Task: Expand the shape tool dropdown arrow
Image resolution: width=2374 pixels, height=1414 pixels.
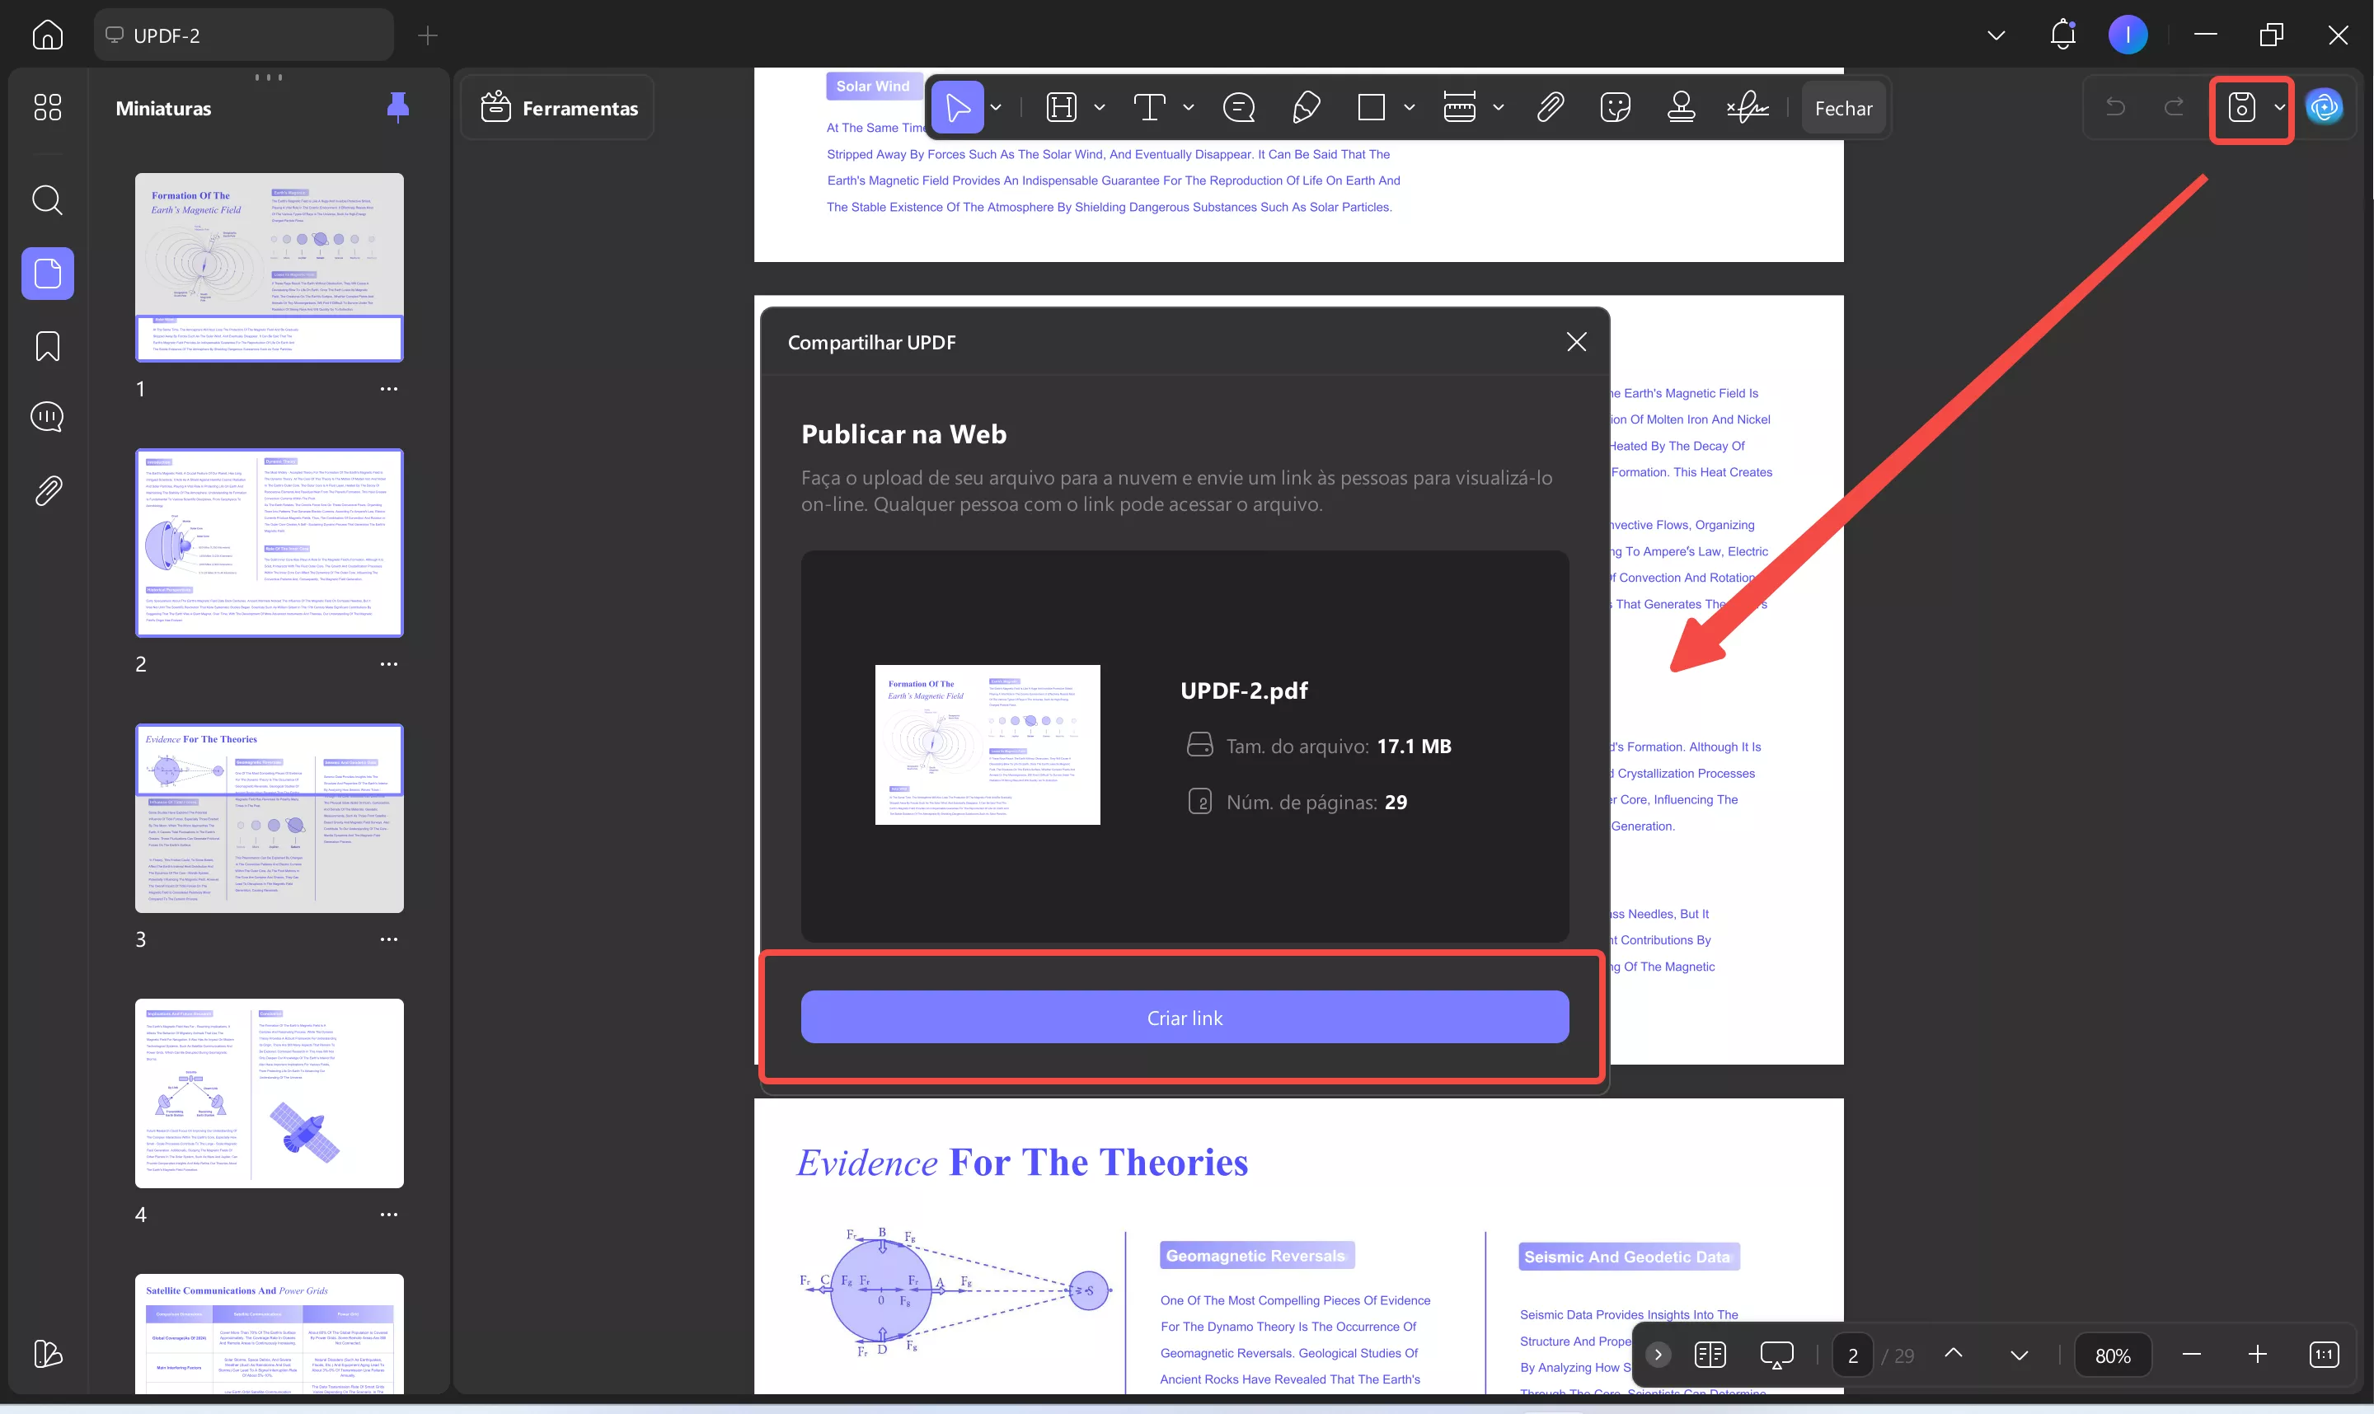Action: 1410,108
